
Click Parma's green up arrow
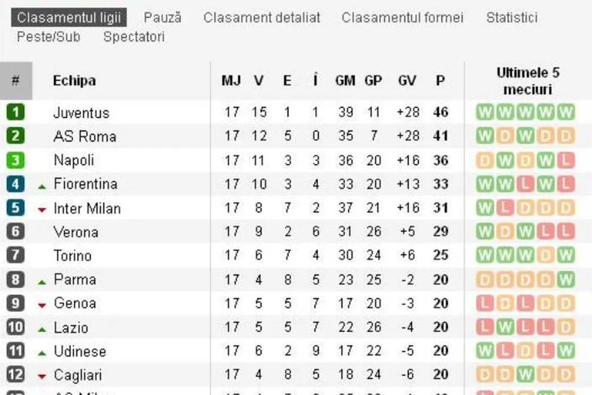click(42, 281)
